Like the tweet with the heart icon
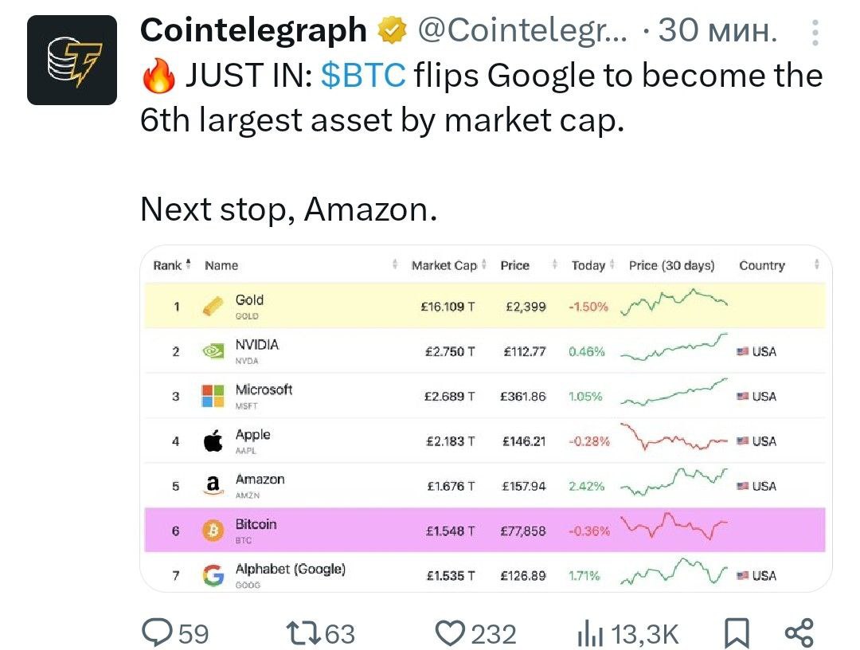The height and width of the screenshot is (650, 860). (x=450, y=633)
